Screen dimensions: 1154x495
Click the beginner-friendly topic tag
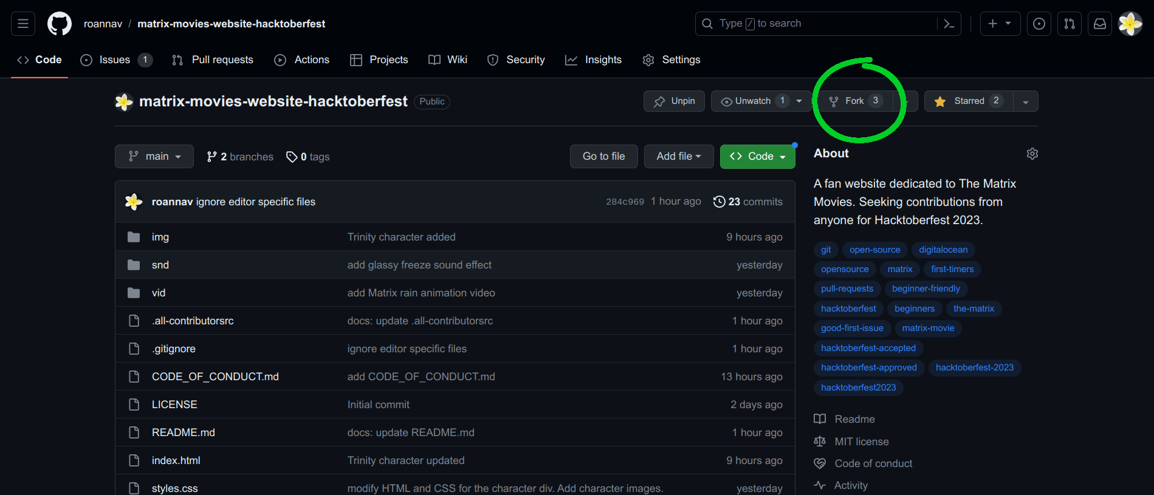[926, 288]
